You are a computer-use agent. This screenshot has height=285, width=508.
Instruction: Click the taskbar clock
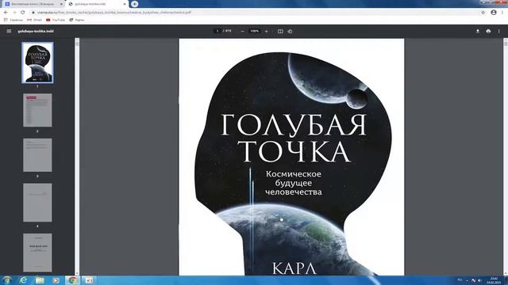494,280
